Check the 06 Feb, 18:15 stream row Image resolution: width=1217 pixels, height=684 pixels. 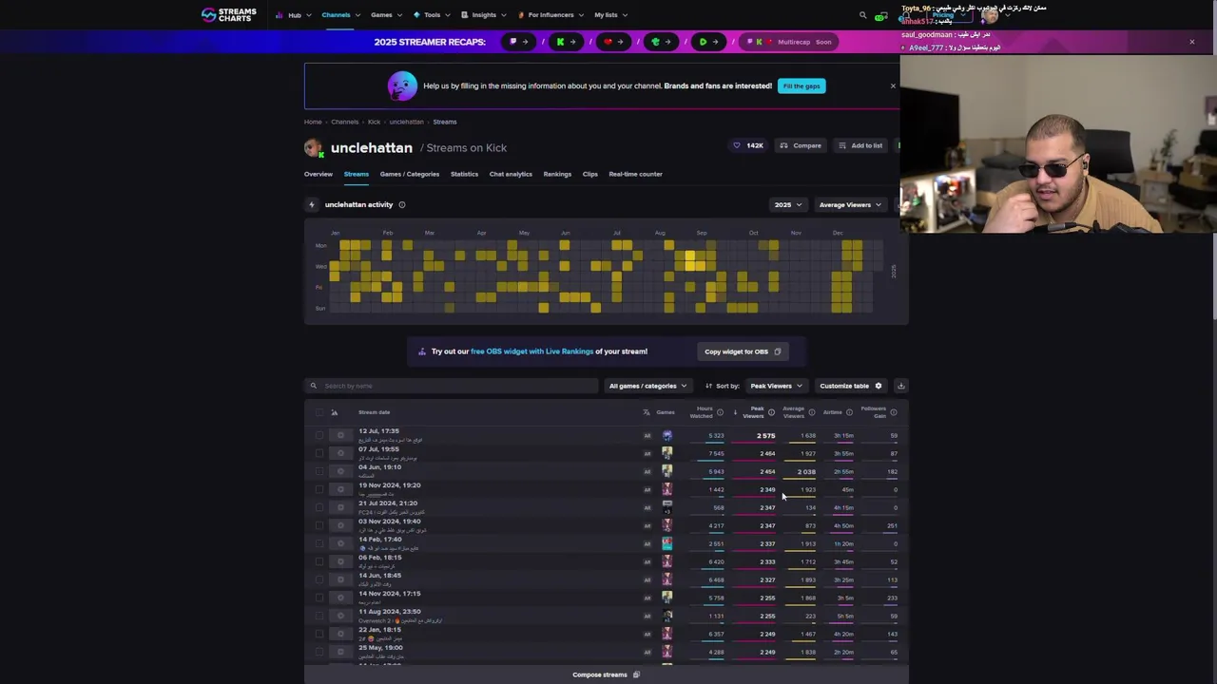tap(319, 561)
